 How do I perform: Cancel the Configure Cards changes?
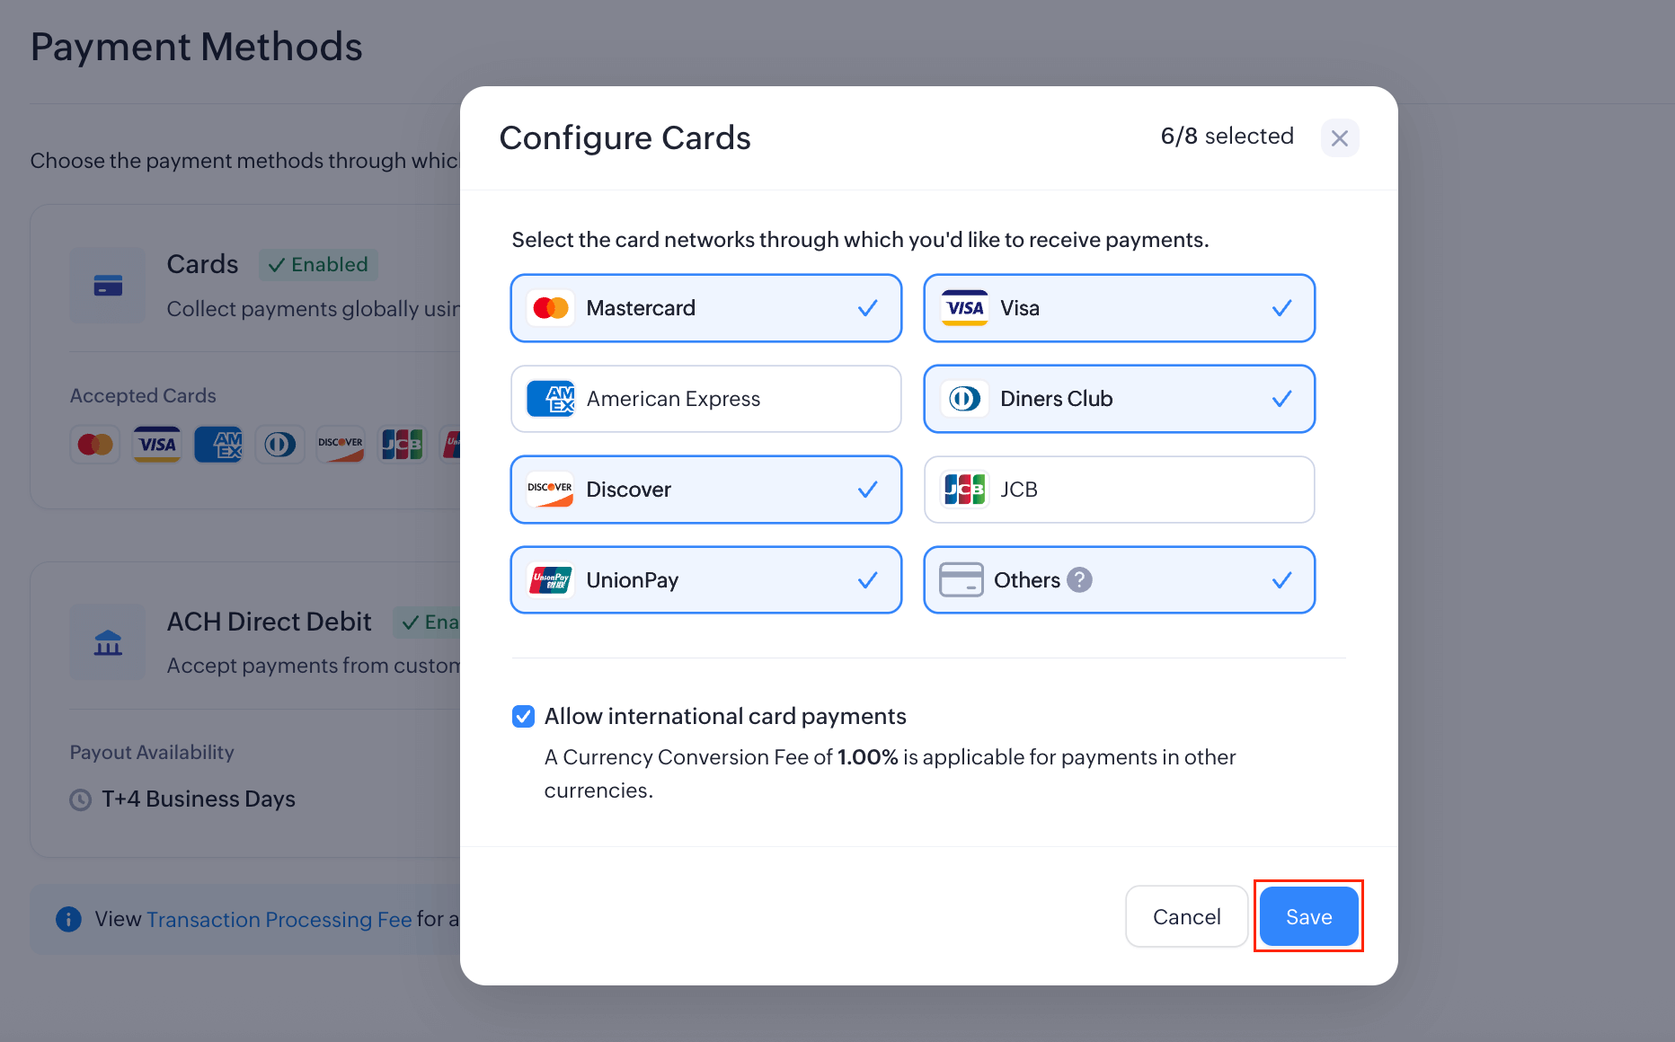tap(1186, 916)
